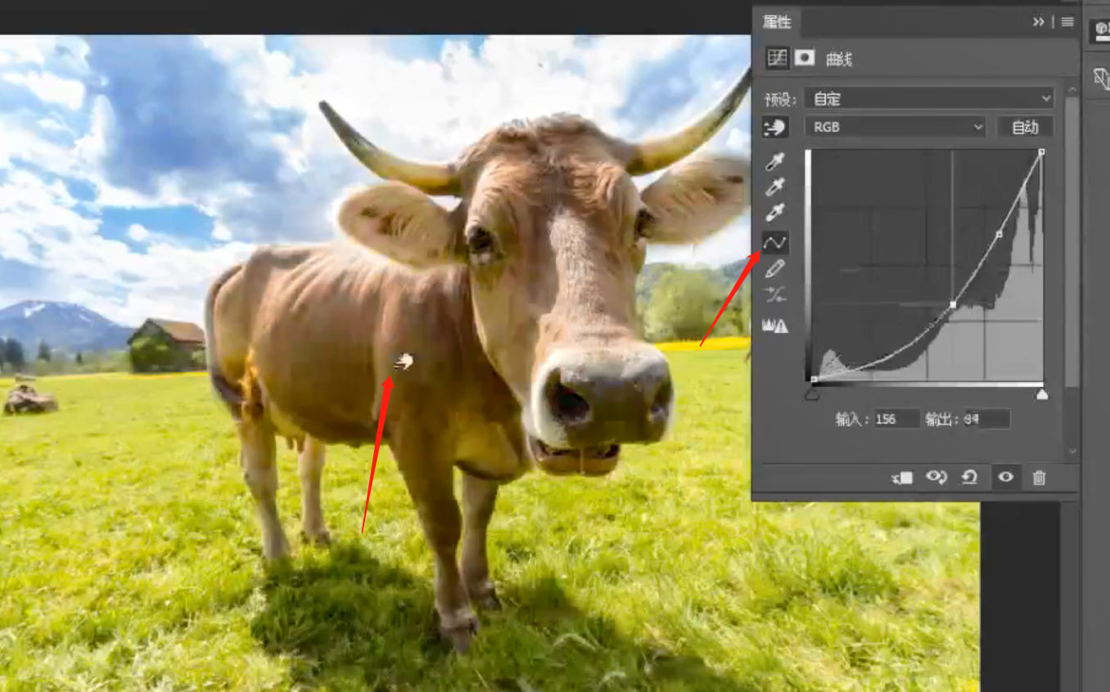This screenshot has width=1110, height=692.
Task: Click the 自动 auto button
Action: (1025, 127)
